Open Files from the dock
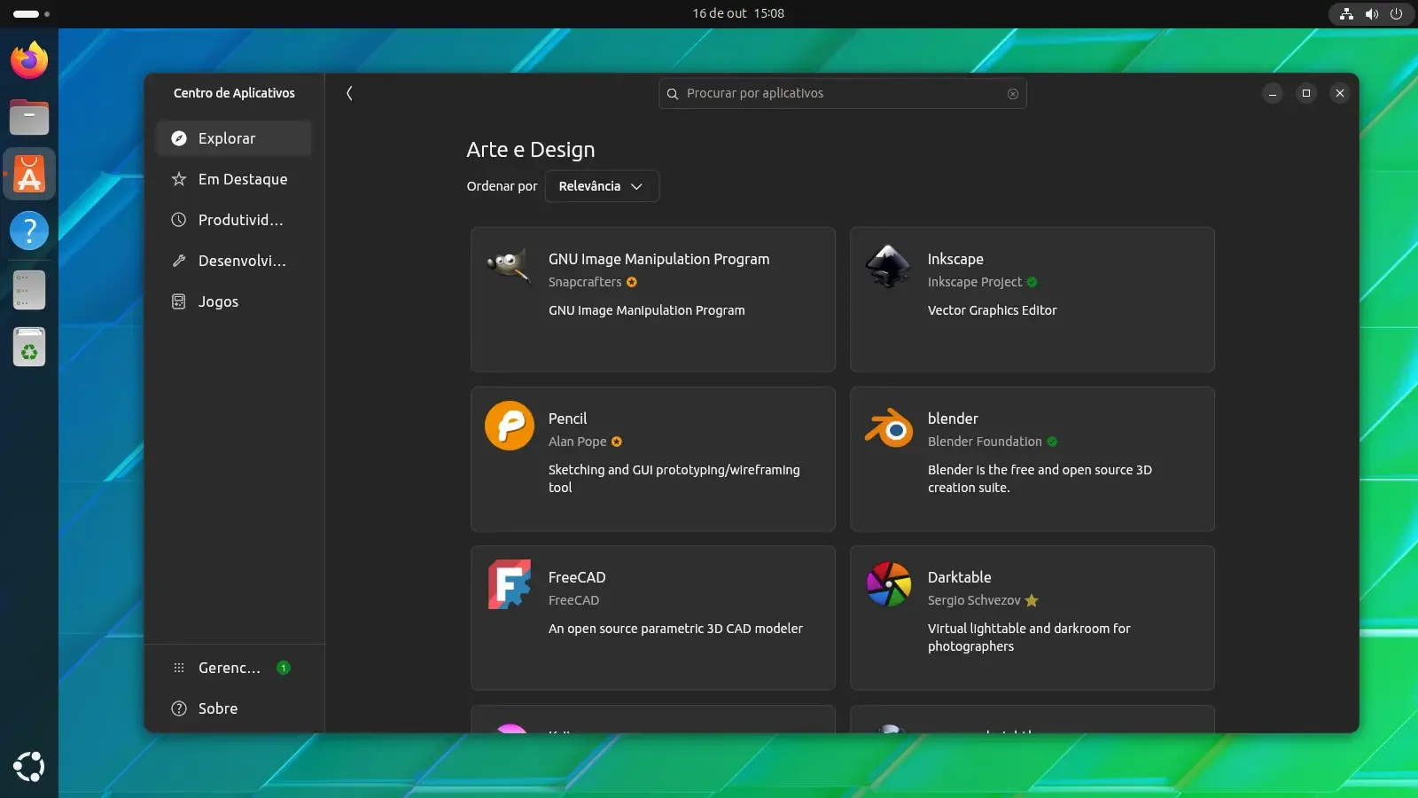This screenshot has width=1418, height=798. [x=29, y=117]
